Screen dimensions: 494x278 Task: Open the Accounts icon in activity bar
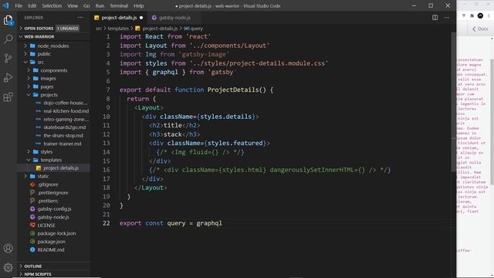(8, 249)
